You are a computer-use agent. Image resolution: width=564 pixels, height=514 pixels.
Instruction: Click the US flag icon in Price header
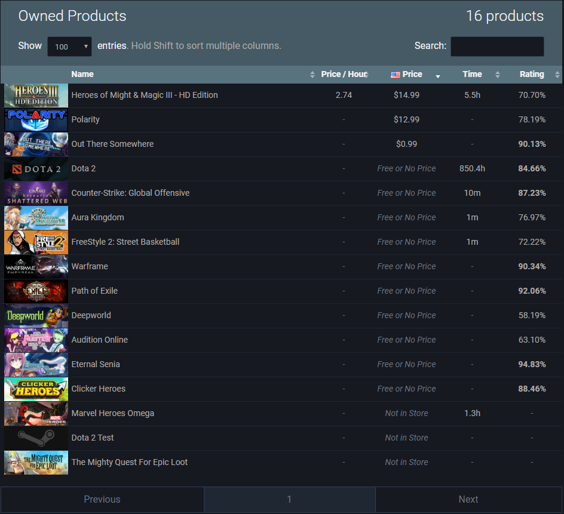395,75
